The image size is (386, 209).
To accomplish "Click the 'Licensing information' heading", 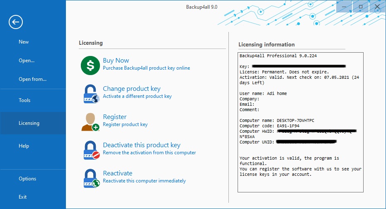I will pos(266,44).
